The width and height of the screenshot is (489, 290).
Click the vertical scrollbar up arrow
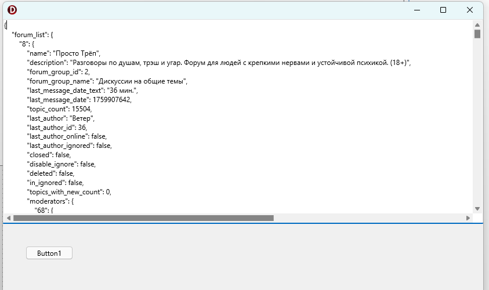pyautogui.click(x=477, y=25)
